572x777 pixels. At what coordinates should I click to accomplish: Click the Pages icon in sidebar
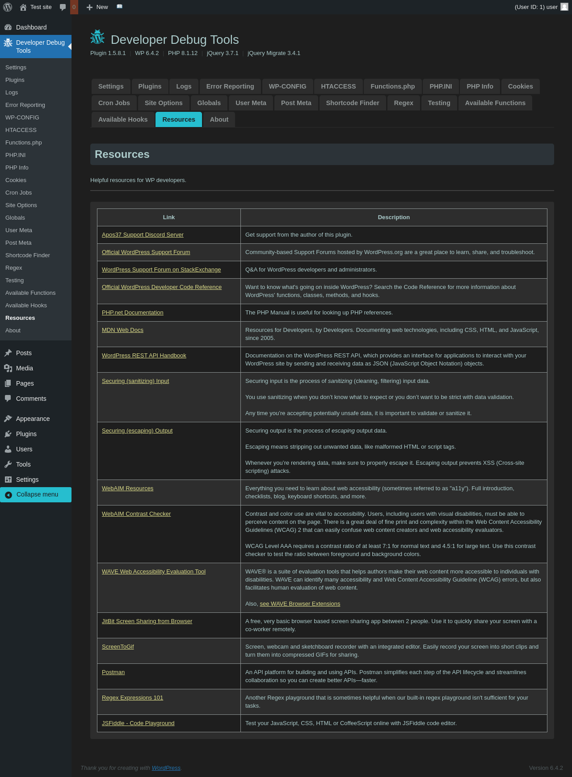(x=8, y=383)
